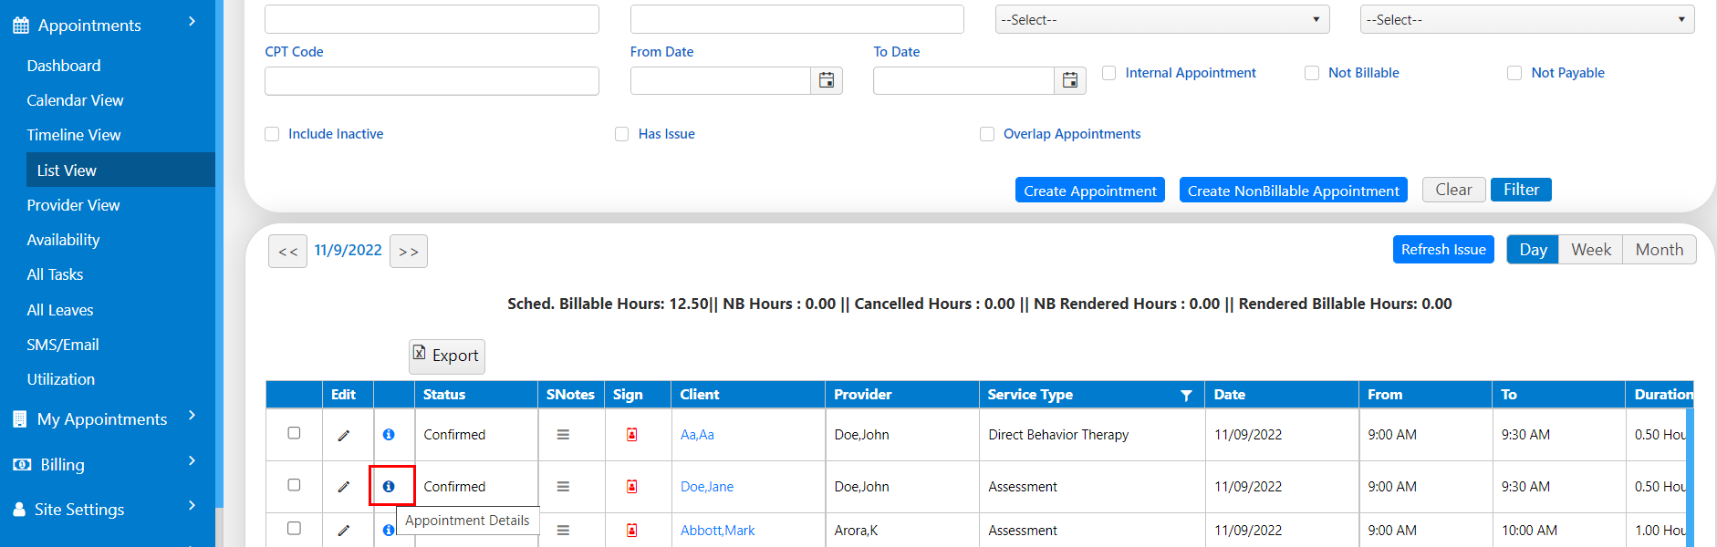Image resolution: width=1717 pixels, height=547 pixels.
Task: Open Utilization in sidebar
Action: [61, 379]
